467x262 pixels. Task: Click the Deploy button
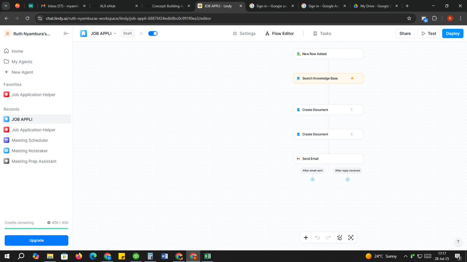(453, 33)
